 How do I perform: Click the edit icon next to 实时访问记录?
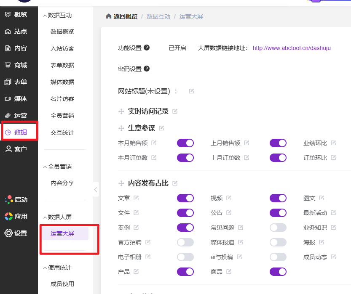pyautogui.click(x=175, y=111)
